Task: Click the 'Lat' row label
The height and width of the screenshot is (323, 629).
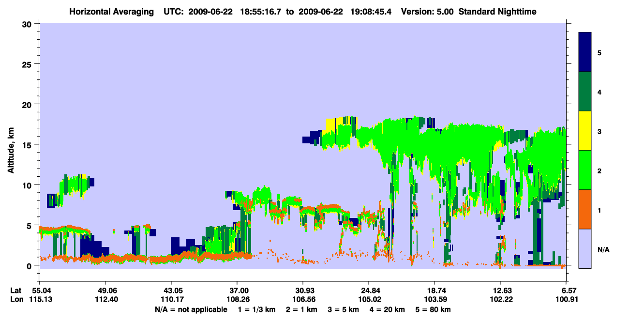Action: click(15, 290)
